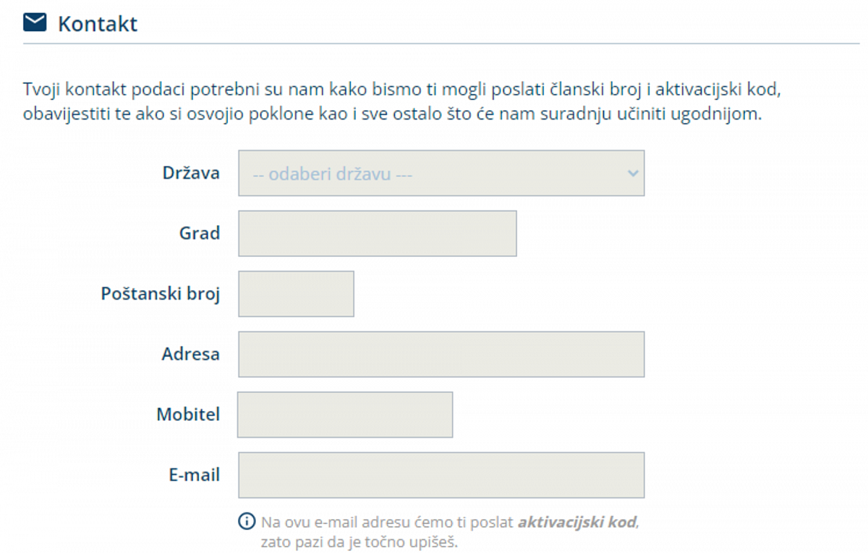Click the envelope icon beside Kontakt
This screenshot has height=553, width=868.
coord(35,23)
